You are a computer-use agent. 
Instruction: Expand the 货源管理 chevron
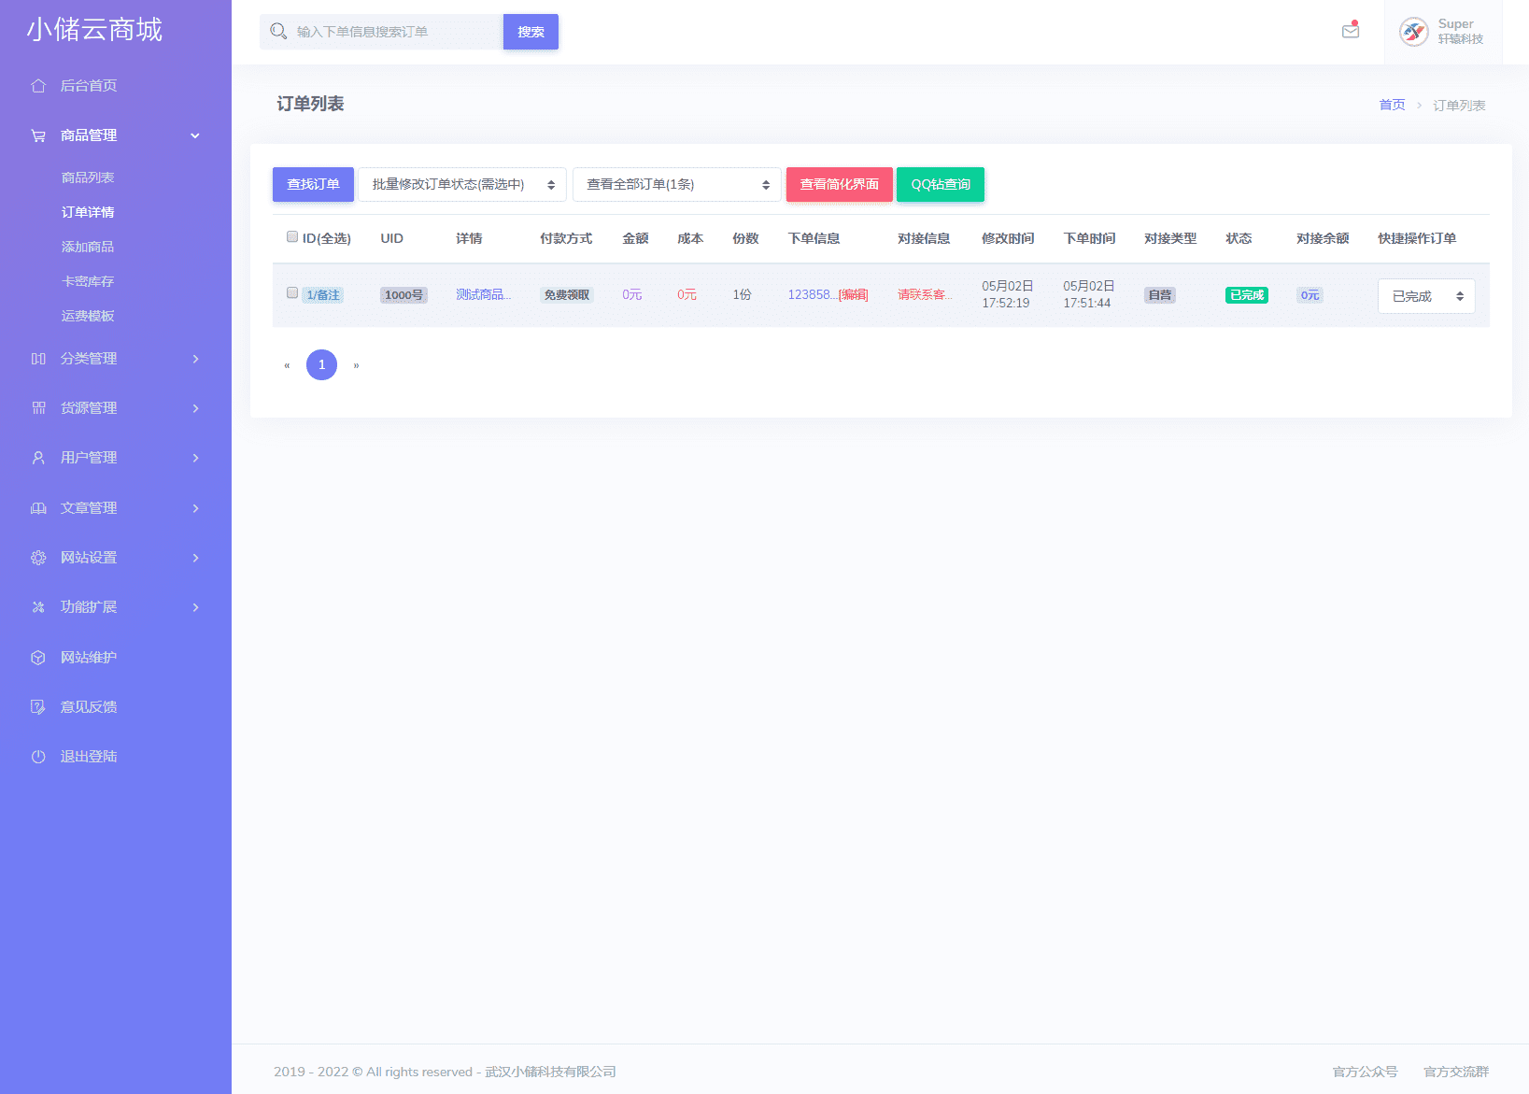tap(195, 408)
